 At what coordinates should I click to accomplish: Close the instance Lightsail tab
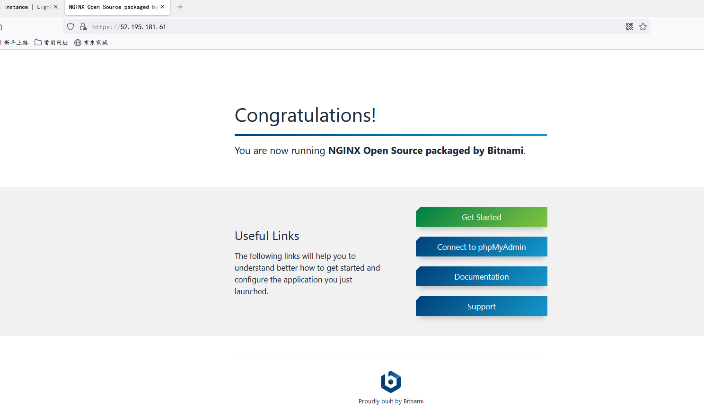tap(56, 7)
